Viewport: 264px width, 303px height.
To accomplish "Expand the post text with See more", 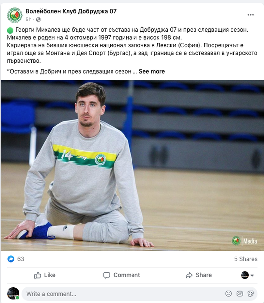I will [152, 71].
